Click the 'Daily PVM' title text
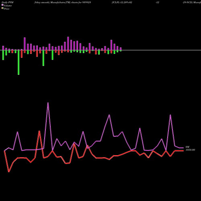The width and height of the screenshot is (201, 201). pyautogui.click(x=8, y=2)
